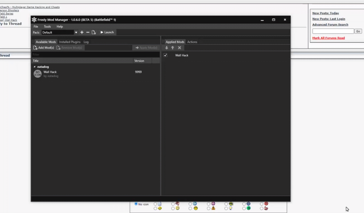The image size is (364, 213).
Task: Click Add Mod(s) to import a mod
Action: pos(43,47)
